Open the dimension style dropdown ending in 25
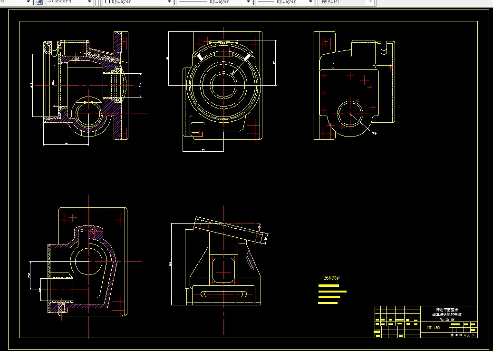Image resolution: width=493 pixels, height=351 pixels. point(16,1)
